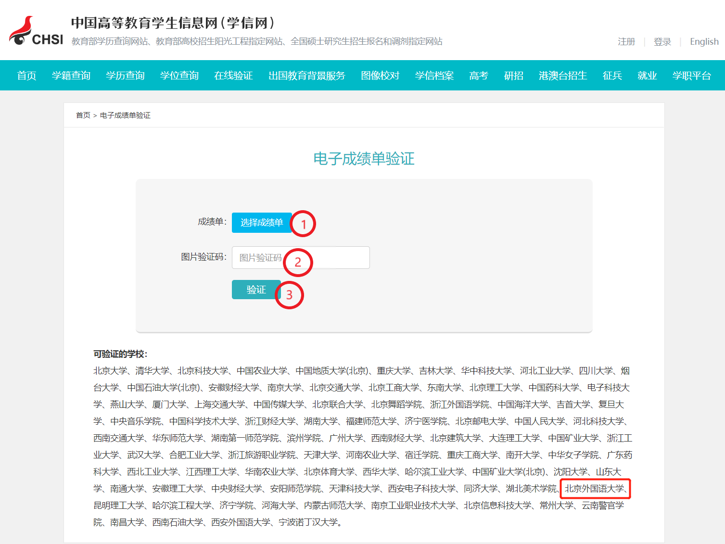The image size is (725, 544).
Task: Navigate to 出国教育背景服务
Action: coord(307,76)
